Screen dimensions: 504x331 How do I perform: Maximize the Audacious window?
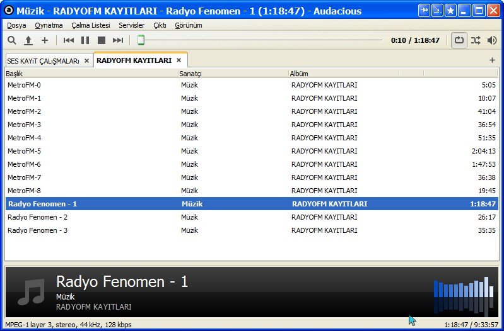coord(479,11)
